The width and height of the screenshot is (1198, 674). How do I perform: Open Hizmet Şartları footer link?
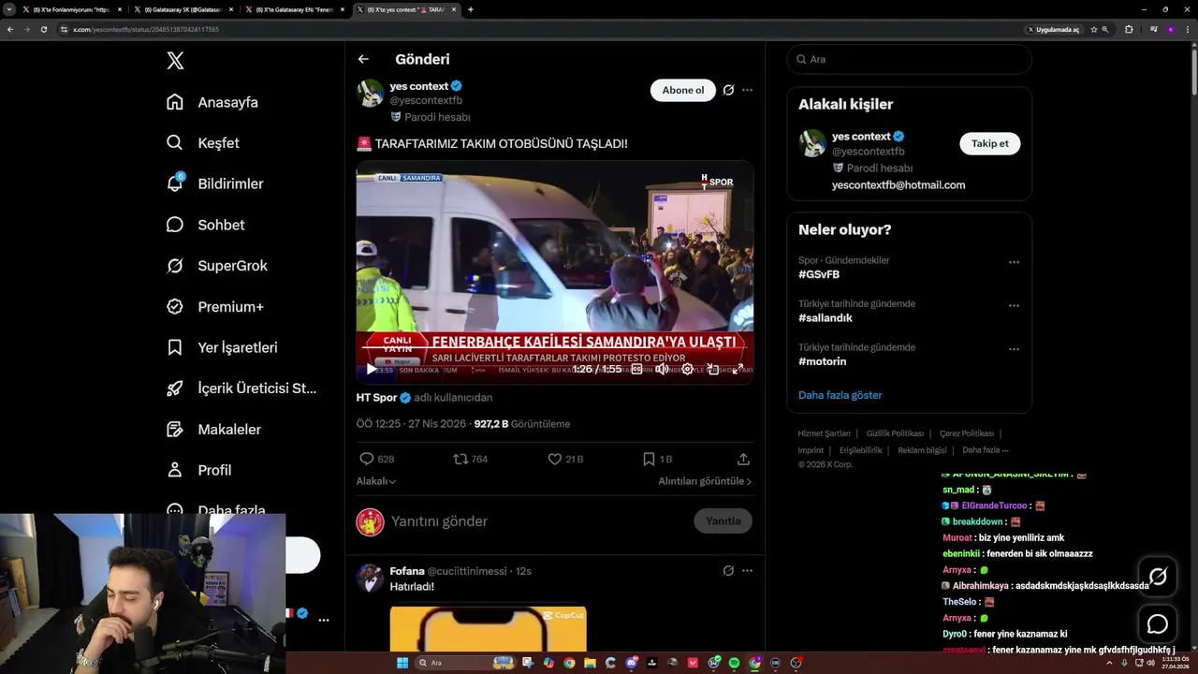[x=825, y=433]
